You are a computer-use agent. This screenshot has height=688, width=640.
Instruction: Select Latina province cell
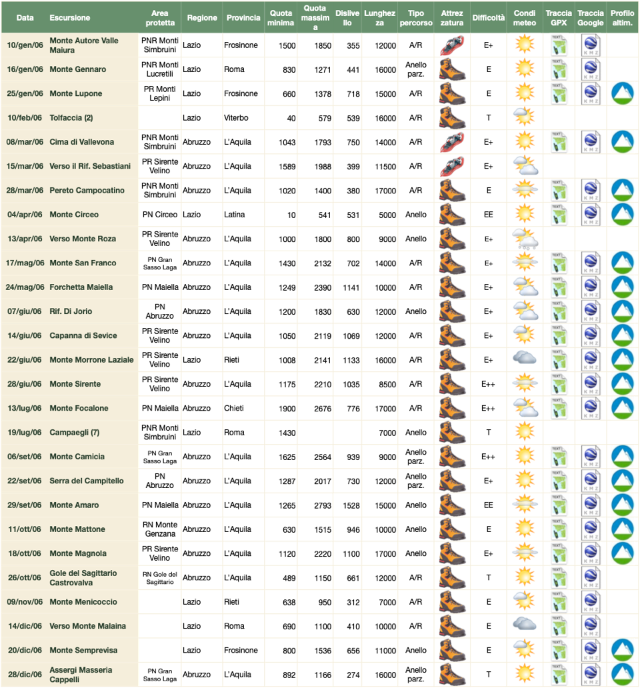coord(234,215)
